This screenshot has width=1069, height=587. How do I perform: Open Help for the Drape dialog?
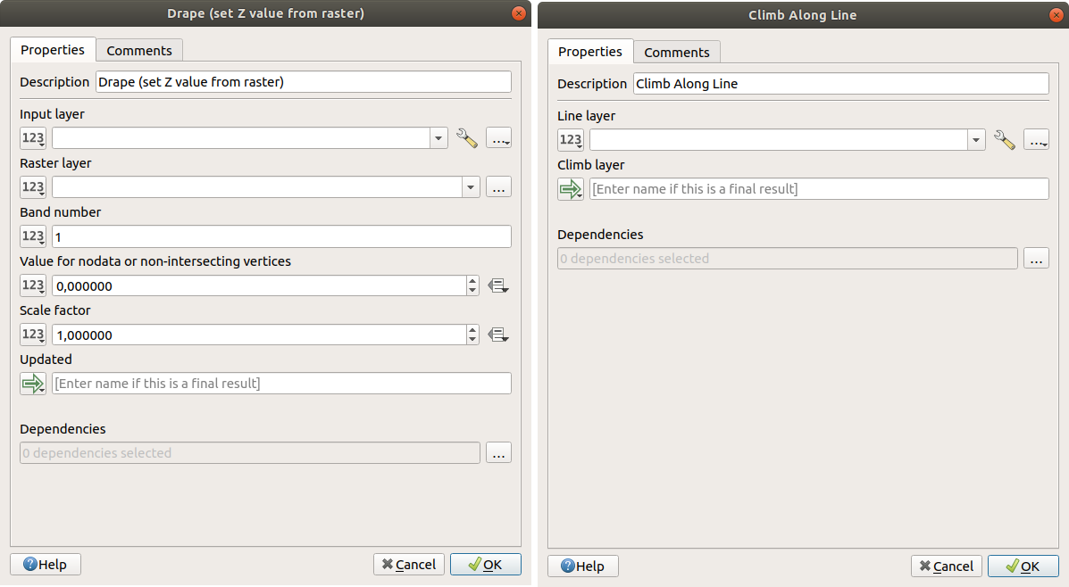tap(45, 565)
